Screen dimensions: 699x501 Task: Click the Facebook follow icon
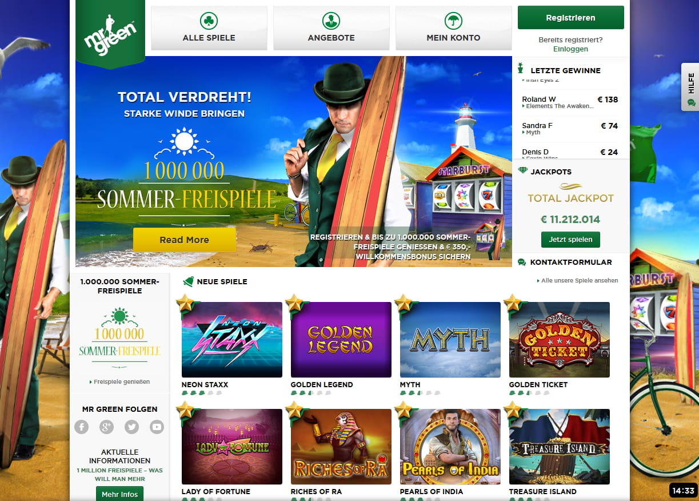pos(82,427)
